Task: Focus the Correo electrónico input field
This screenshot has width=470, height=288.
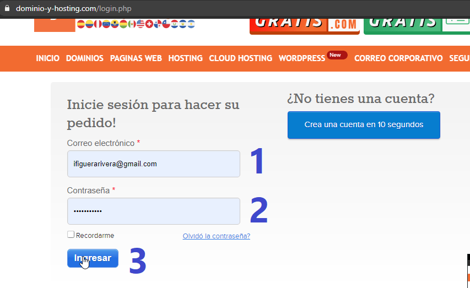Action: click(x=154, y=164)
